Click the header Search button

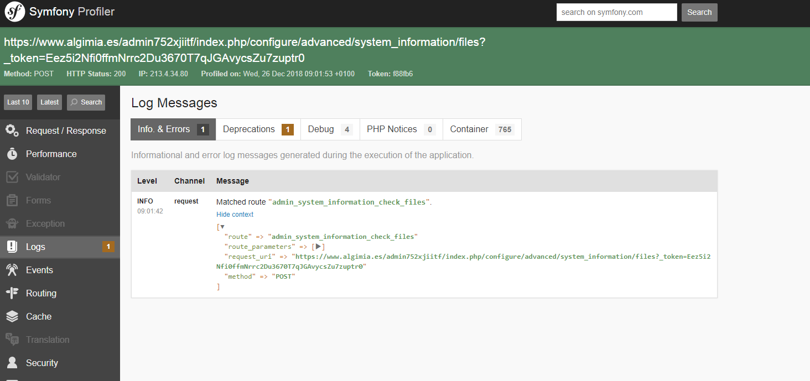click(x=699, y=12)
